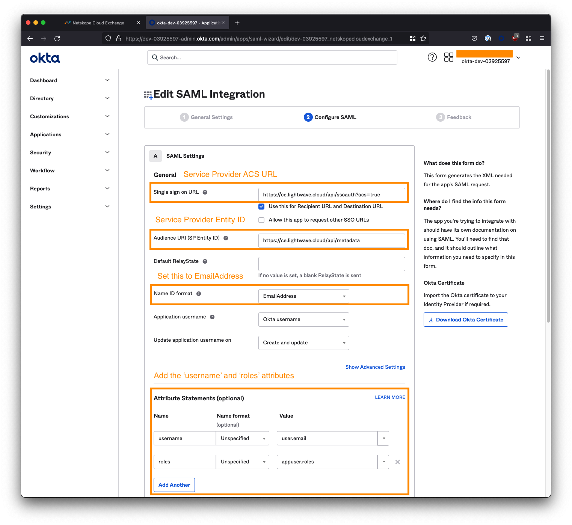
Task: Open the Application username dropdown
Action: point(303,320)
